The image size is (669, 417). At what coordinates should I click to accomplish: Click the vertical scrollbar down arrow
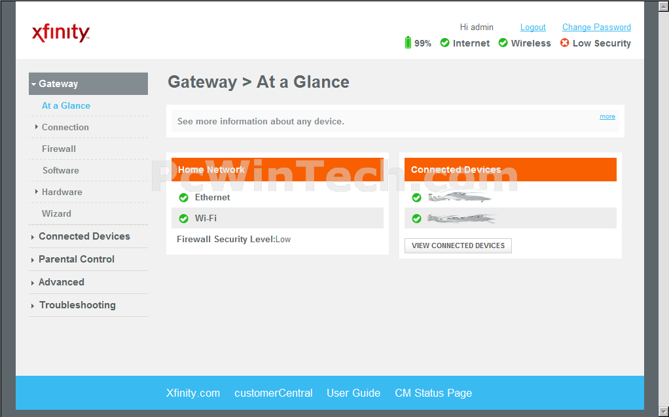[664, 412]
